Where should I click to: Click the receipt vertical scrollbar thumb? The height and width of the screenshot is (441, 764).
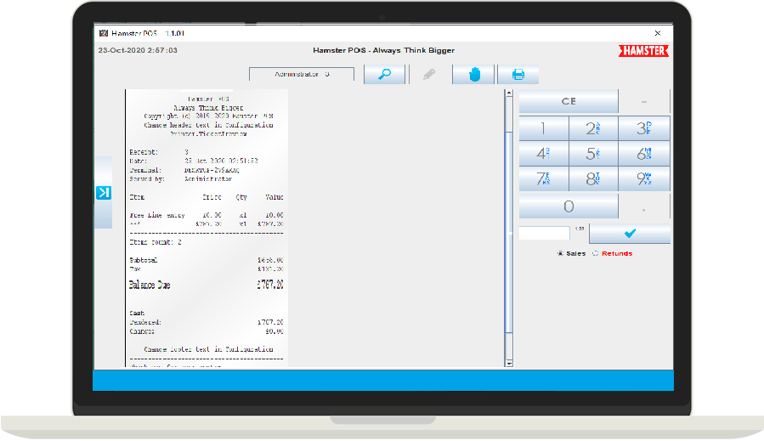(x=509, y=232)
